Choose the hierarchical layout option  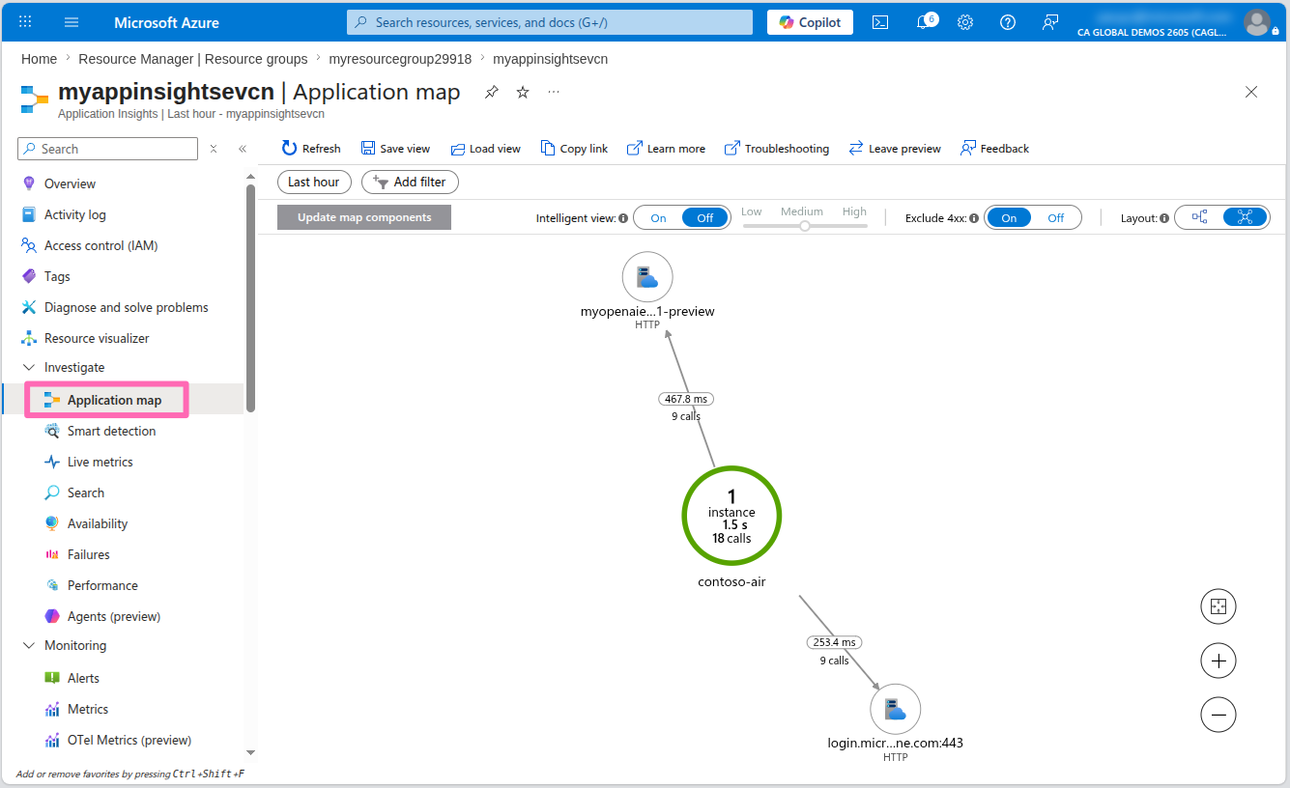tap(1199, 217)
